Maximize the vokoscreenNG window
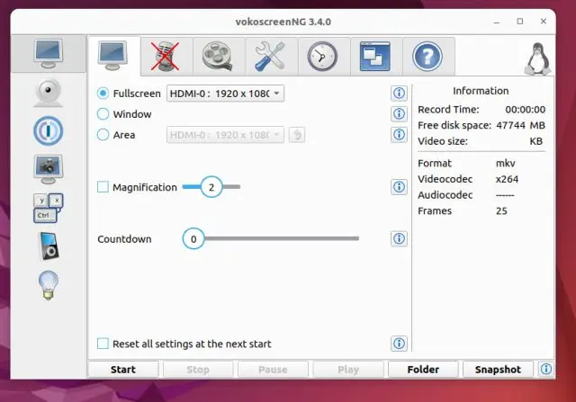This screenshot has width=576, height=402. (520, 22)
